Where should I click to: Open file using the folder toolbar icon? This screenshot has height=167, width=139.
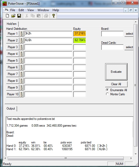[x=13, y=16]
